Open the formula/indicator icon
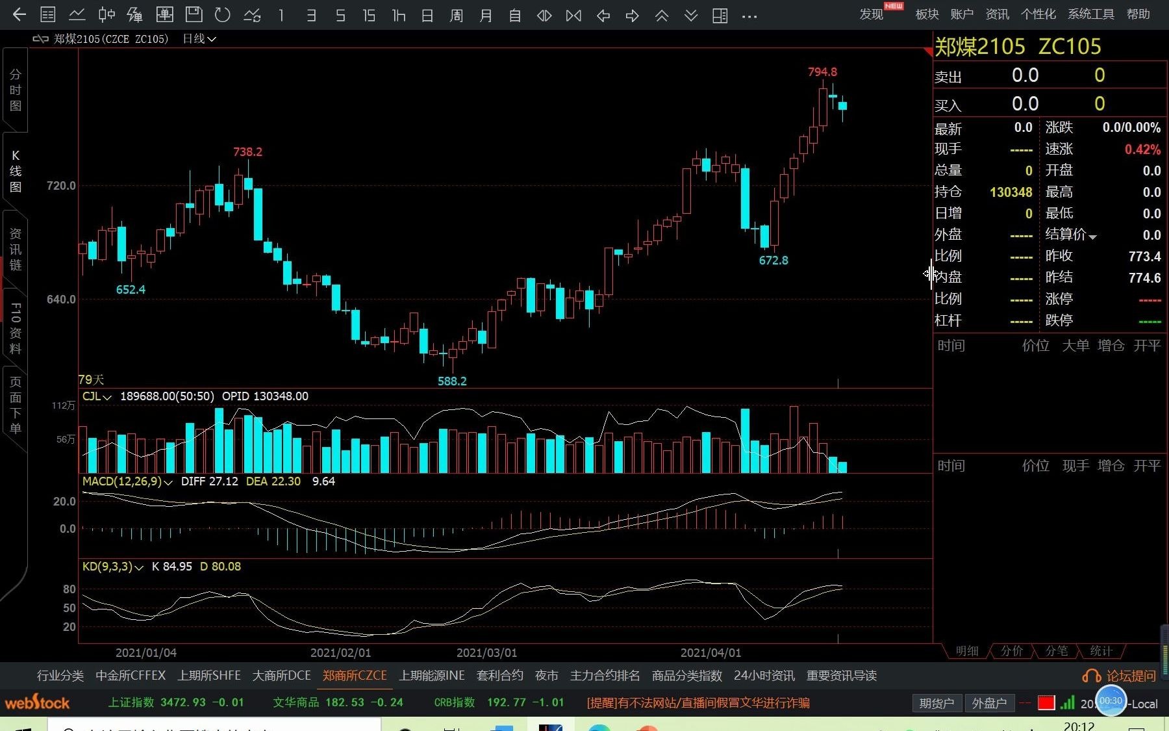The width and height of the screenshot is (1169, 731). 135,14
